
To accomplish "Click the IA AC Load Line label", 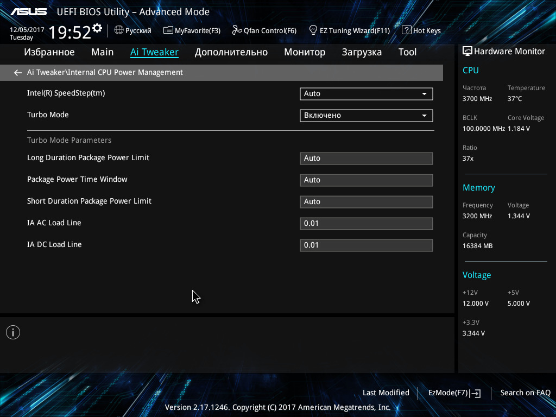I will click(54, 223).
